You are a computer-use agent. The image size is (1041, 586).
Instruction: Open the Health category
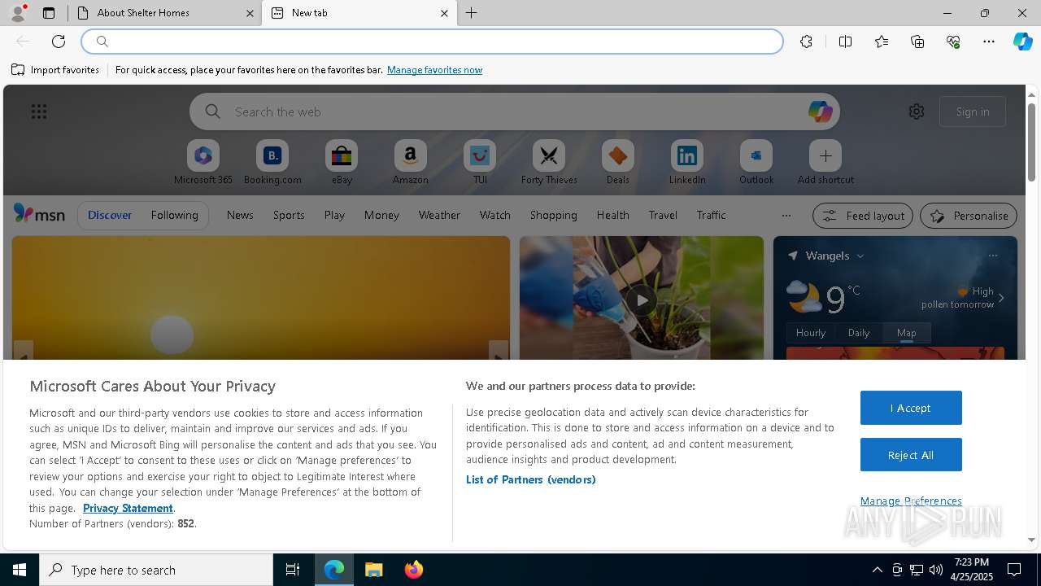pyautogui.click(x=612, y=215)
